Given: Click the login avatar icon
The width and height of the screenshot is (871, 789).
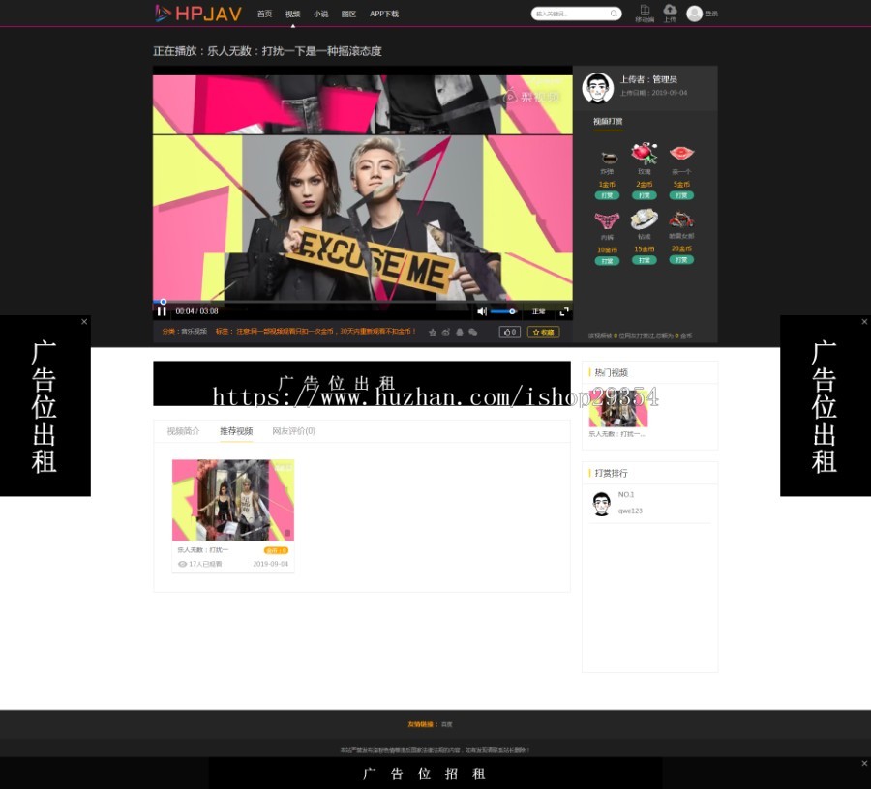Looking at the screenshot, I should pyautogui.click(x=694, y=13).
